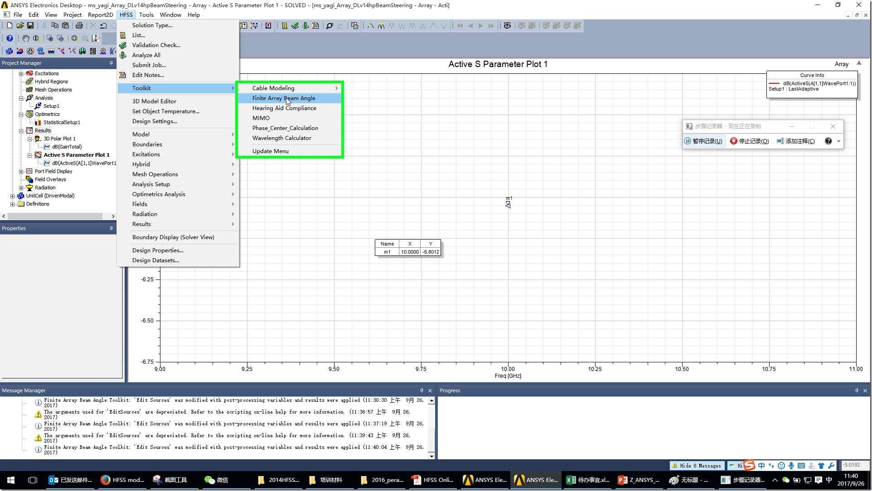Screen dimensions: 872x491
Task: Click marker m1 on the plot
Action: [x=508, y=205]
